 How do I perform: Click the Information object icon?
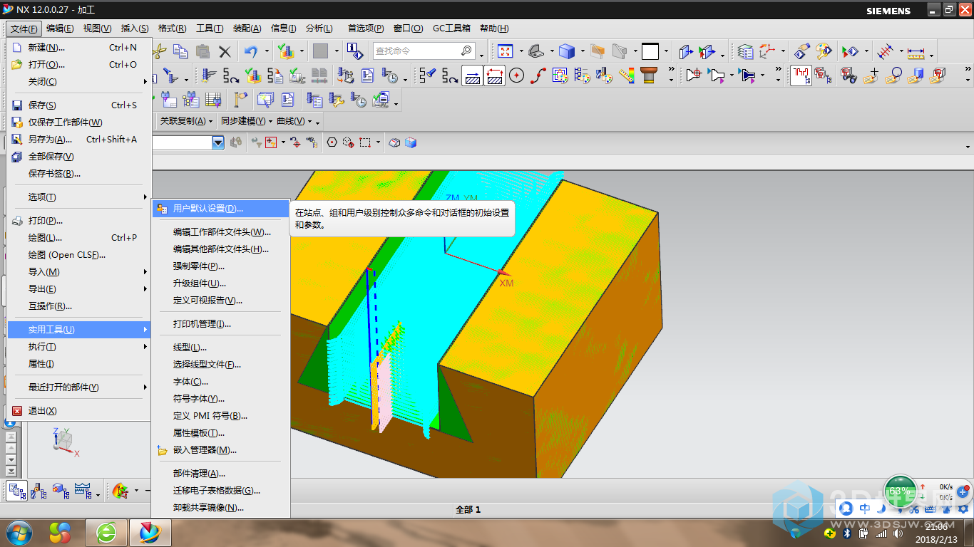point(354,51)
